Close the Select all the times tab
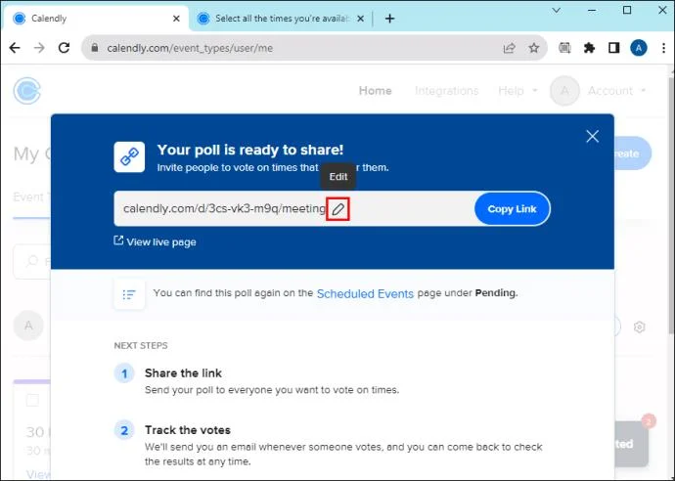Viewport: 675px width, 481px height. coord(361,19)
